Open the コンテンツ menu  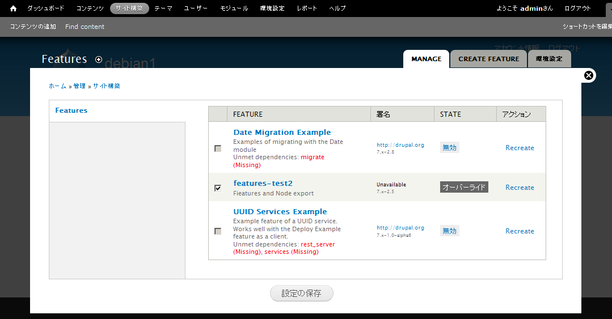(x=90, y=8)
